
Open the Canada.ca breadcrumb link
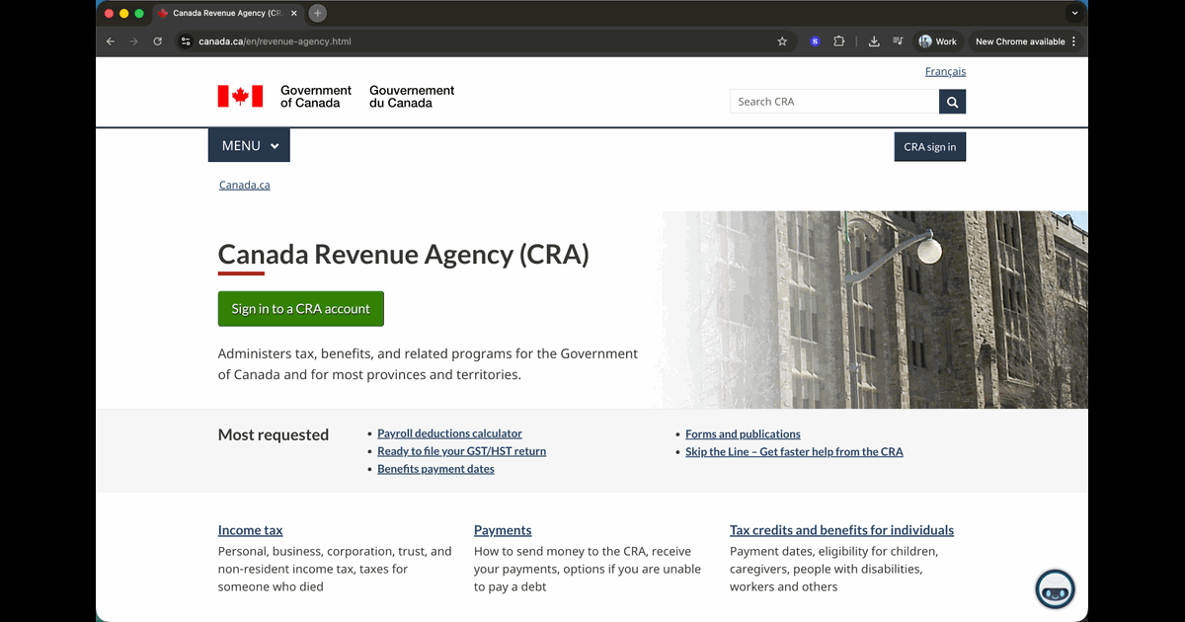tap(245, 185)
